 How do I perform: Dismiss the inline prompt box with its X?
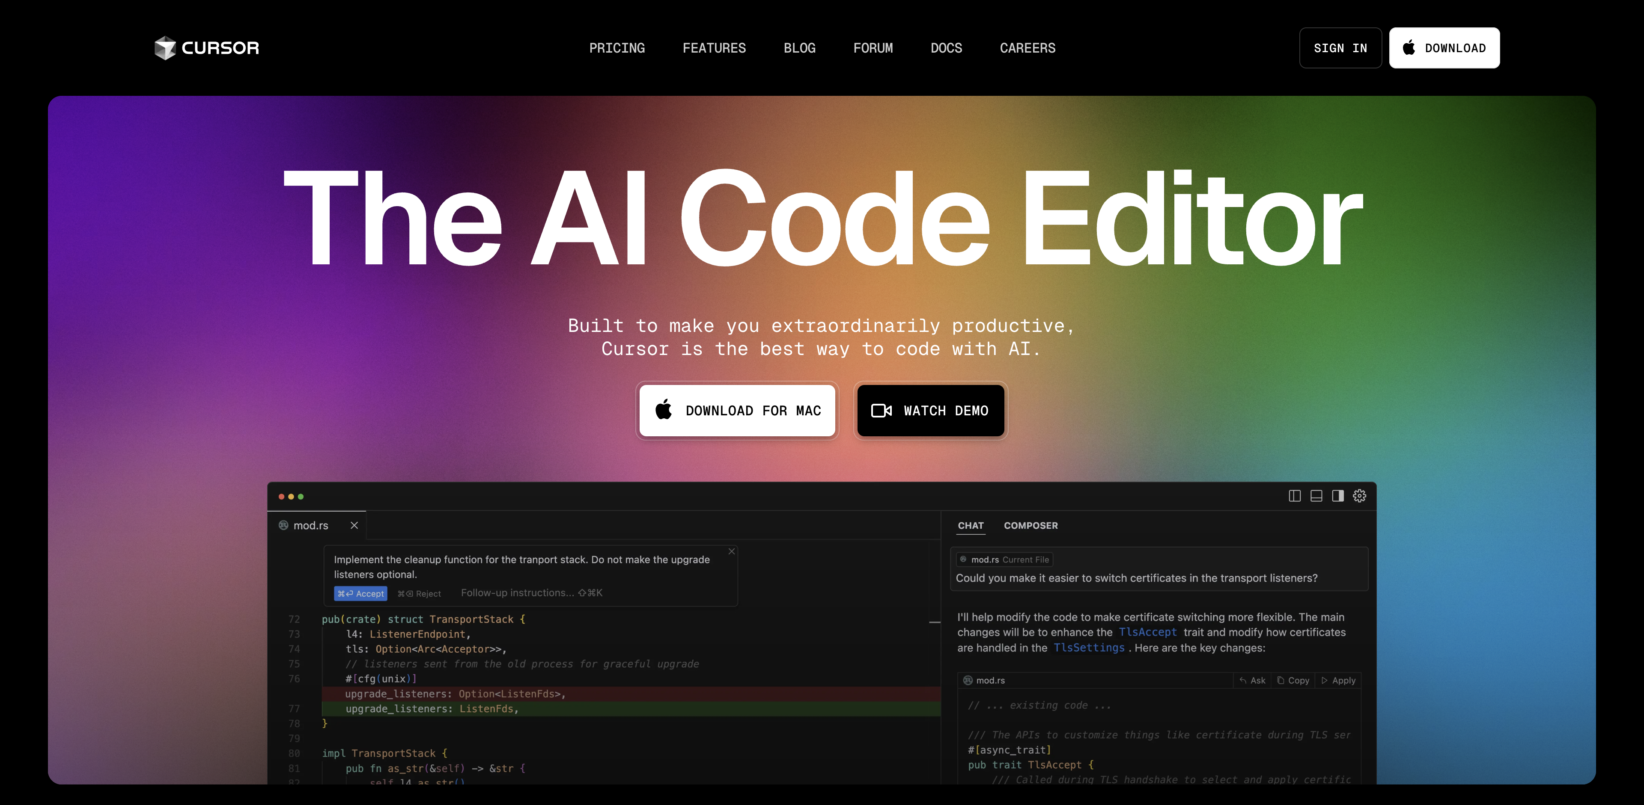tap(731, 551)
